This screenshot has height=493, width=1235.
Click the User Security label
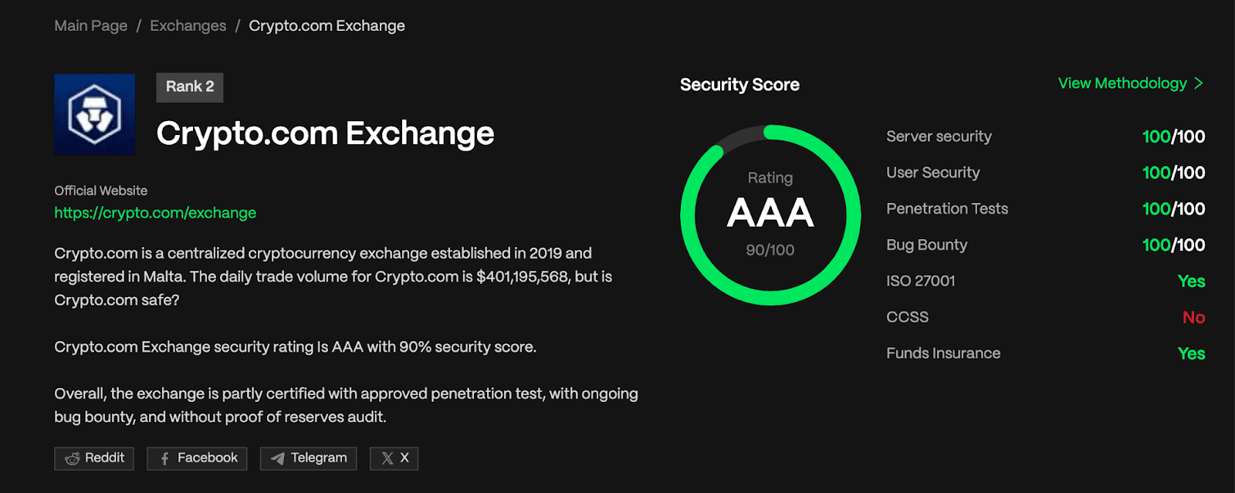point(933,173)
